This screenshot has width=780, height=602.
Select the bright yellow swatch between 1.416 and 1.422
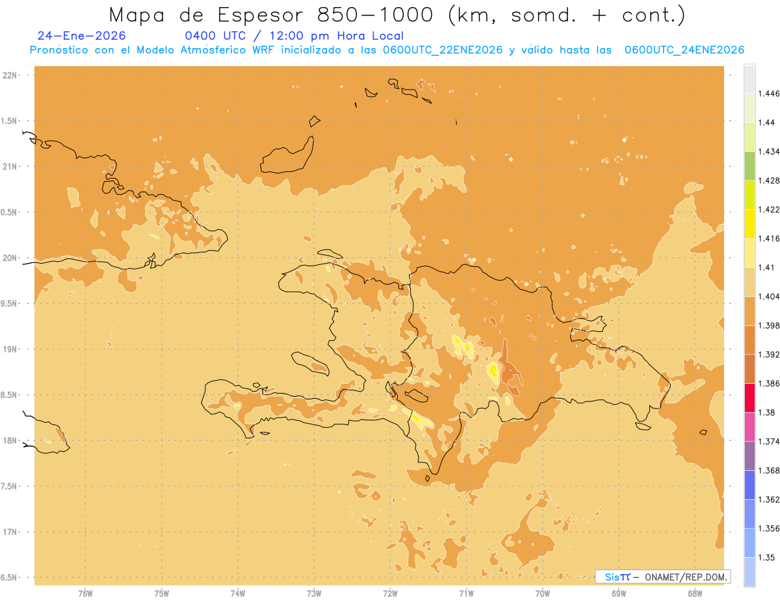[x=749, y=223]
